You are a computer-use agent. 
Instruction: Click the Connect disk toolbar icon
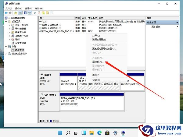coord(35,13)
